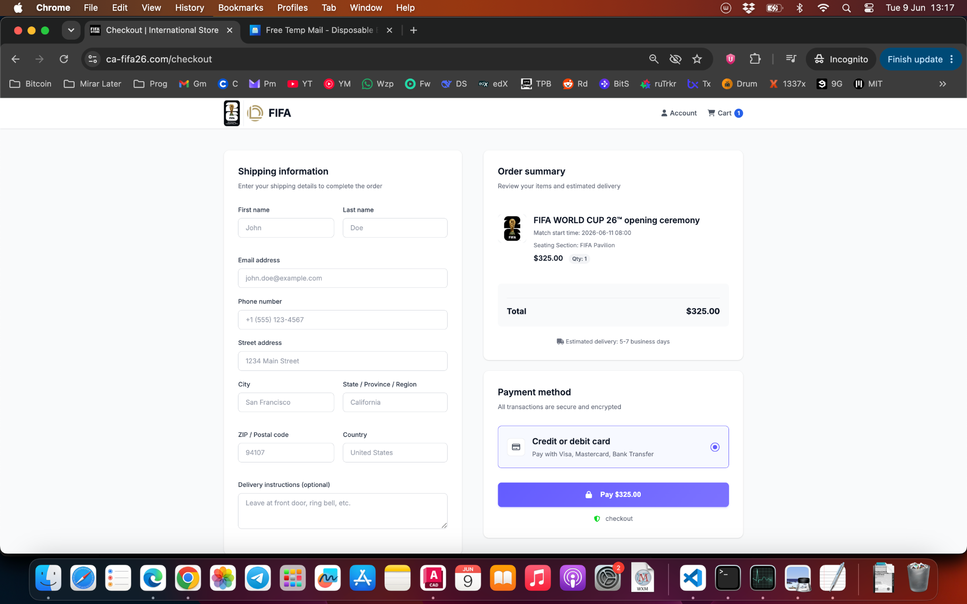Viewport: 967px width, 604px height.
Task: Open the Cart with 1 item
Action: click(x=725, y=113)
